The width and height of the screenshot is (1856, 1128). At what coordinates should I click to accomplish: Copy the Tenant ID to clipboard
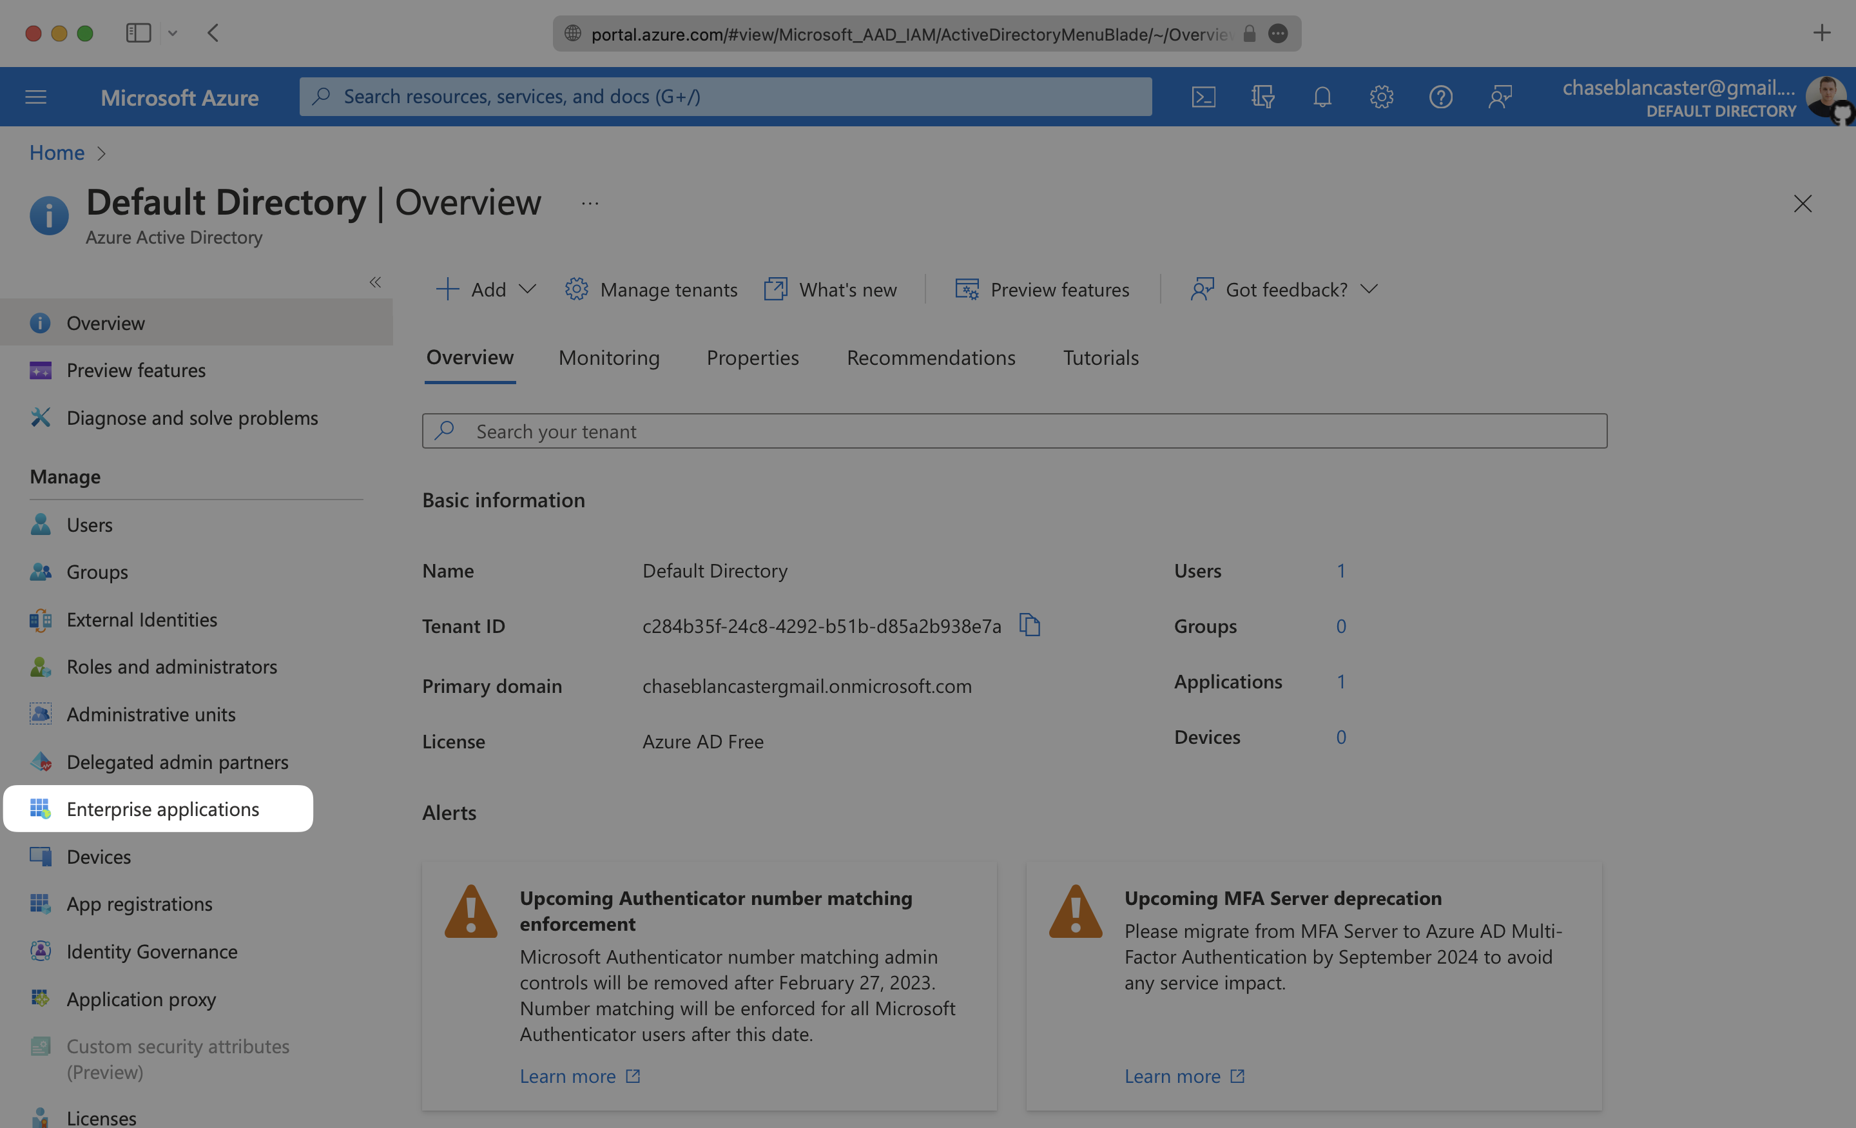[1029, 625]
